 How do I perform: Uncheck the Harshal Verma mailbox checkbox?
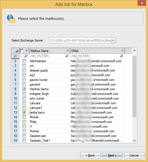(24, 89)
